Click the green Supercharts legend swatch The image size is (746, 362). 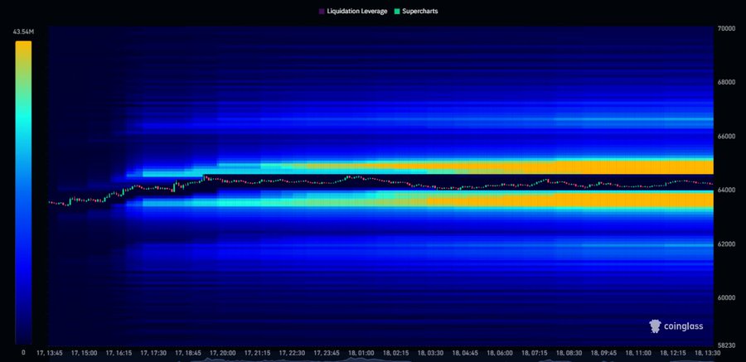tap(397, 11)
